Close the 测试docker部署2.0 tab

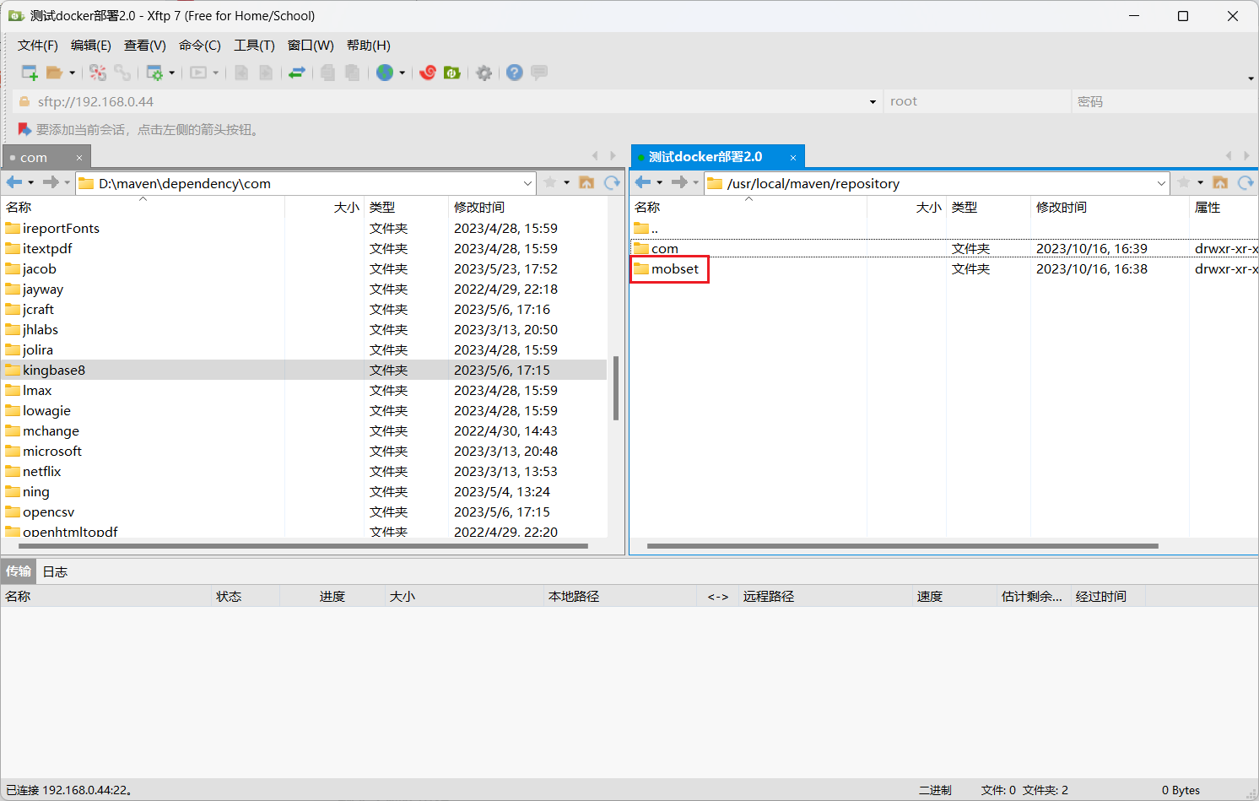point(793,158)
